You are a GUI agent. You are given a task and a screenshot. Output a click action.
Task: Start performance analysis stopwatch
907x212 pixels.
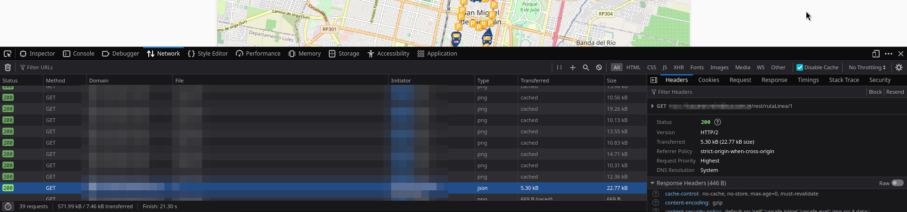[x=8, y=206]
